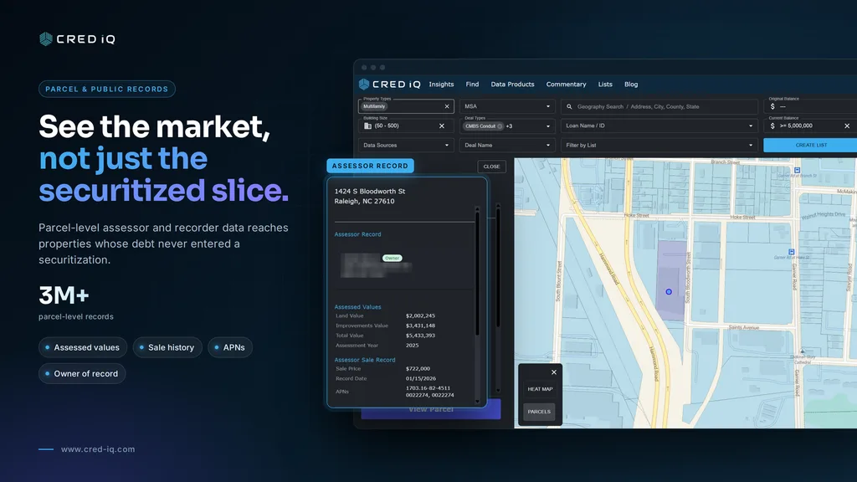Clear the current balance filter

(x=847, y=126)
